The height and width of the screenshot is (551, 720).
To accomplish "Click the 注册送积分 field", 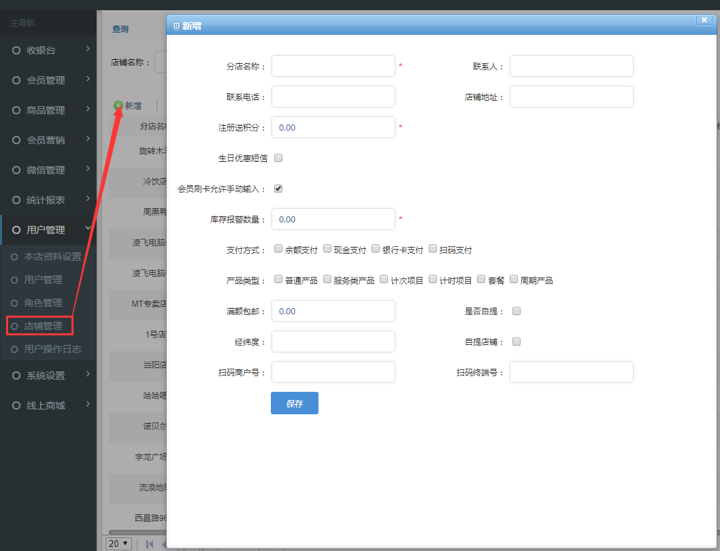I will coord(333,127).
